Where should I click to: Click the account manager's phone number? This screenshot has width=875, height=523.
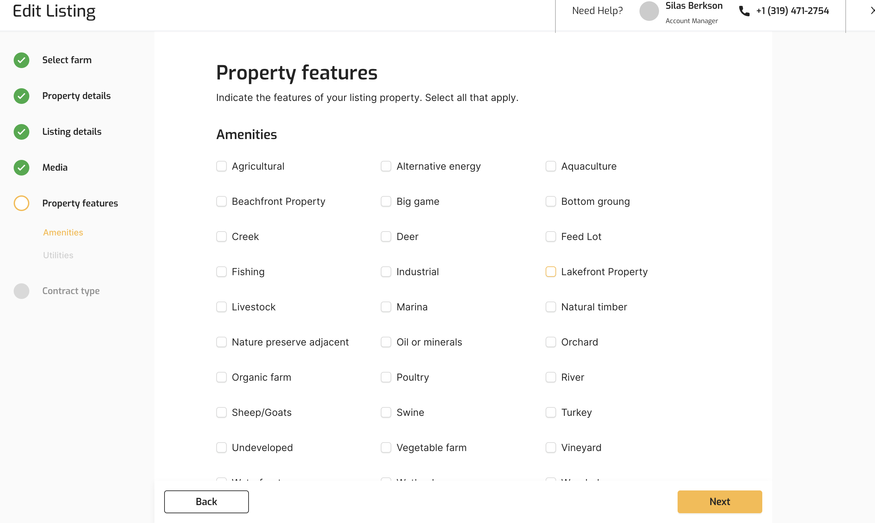point(793,11)
